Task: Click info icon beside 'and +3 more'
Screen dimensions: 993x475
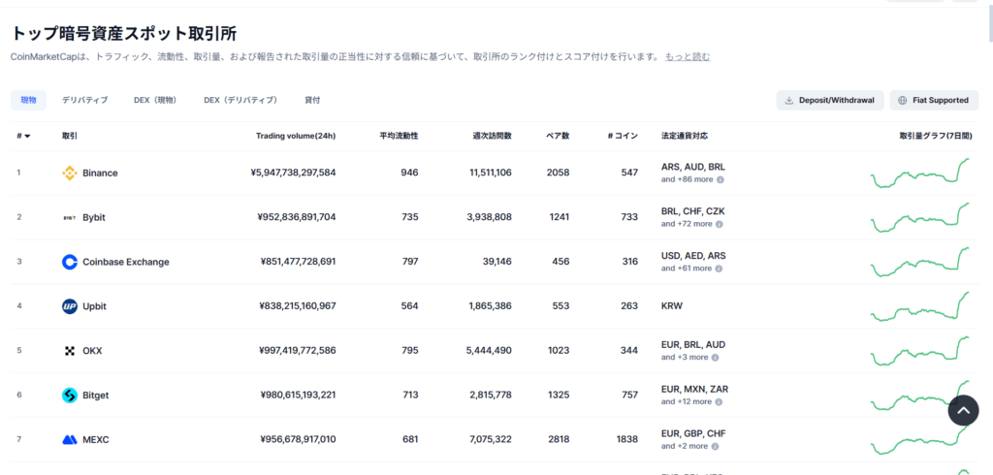Action: coord(715,357)
